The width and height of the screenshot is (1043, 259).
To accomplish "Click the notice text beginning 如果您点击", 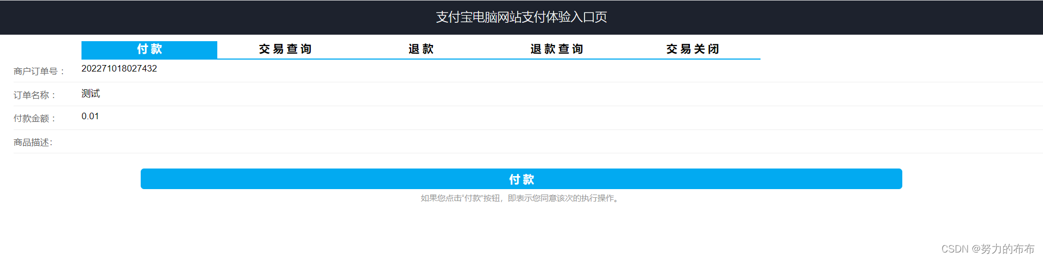I will click(x=521, y=198).
